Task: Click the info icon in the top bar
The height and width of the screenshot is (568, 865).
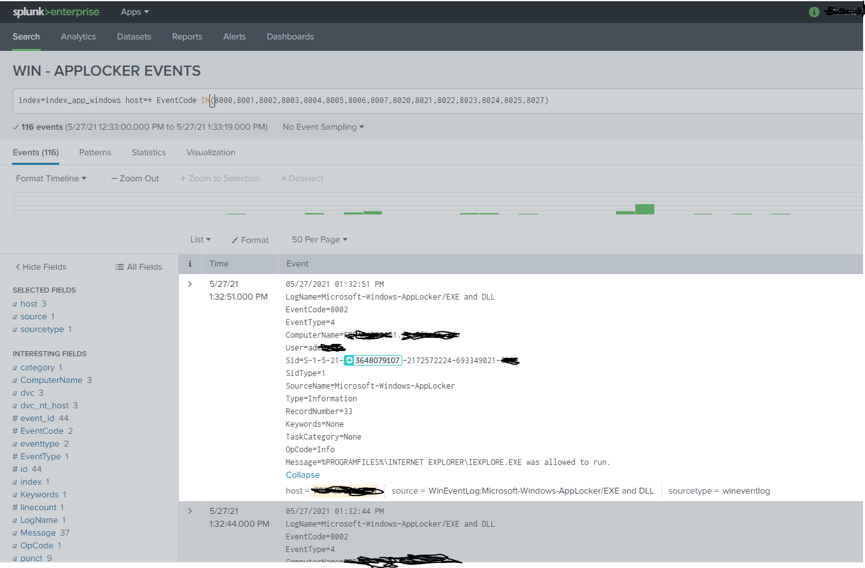Action: [x=814, y=11]
